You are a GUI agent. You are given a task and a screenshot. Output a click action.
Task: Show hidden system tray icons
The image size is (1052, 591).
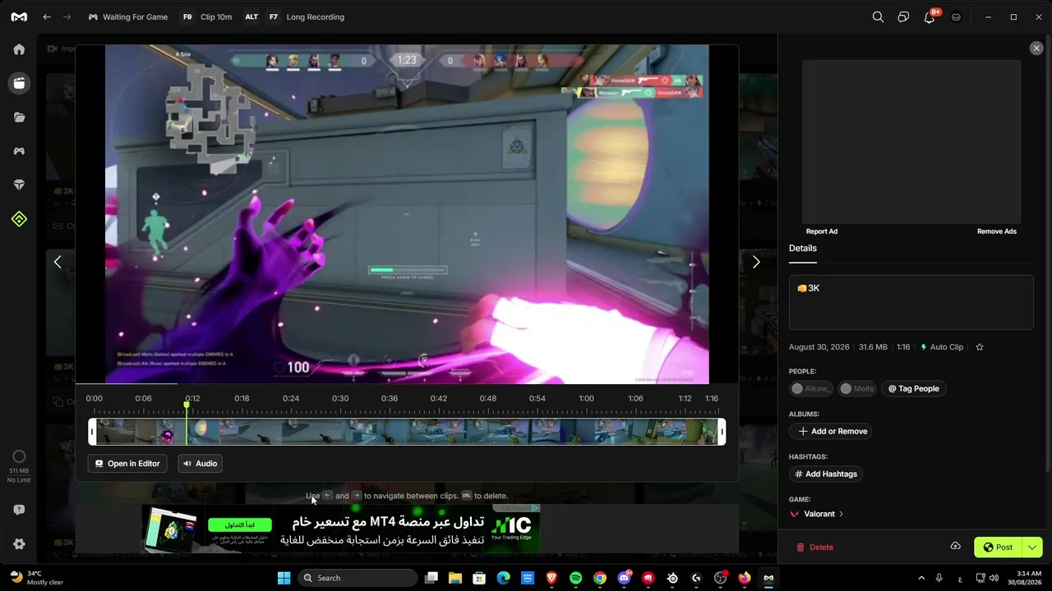click(921, 578)
